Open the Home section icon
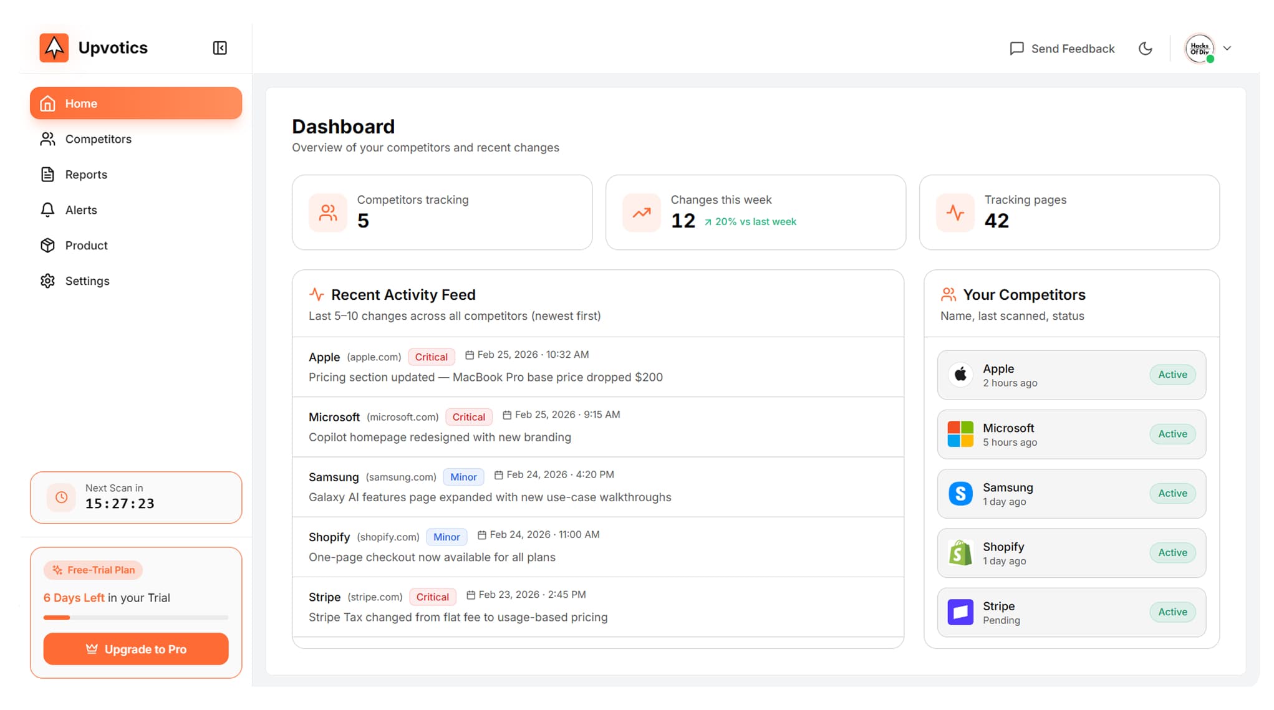The width and height of the screenshot is (1274, 710). tap(48, 103)
